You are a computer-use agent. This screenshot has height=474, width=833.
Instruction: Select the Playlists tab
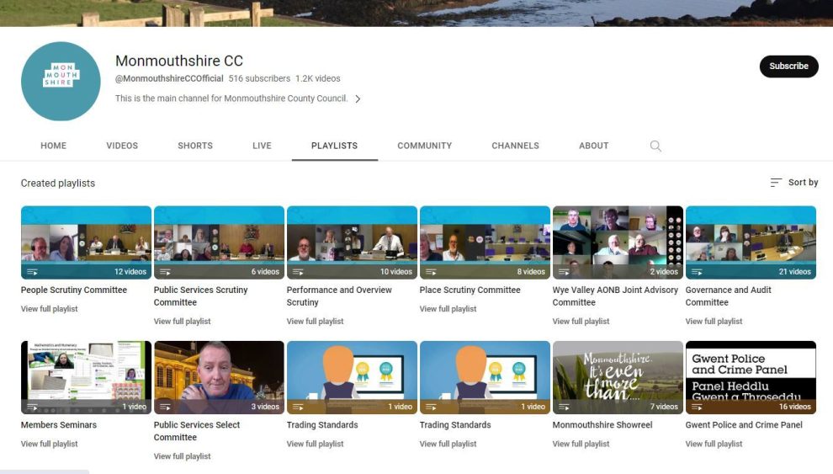(x=335, y=146)
